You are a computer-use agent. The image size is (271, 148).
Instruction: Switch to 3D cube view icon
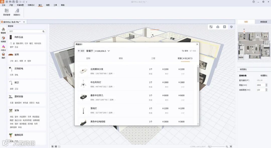coord(231,27)
